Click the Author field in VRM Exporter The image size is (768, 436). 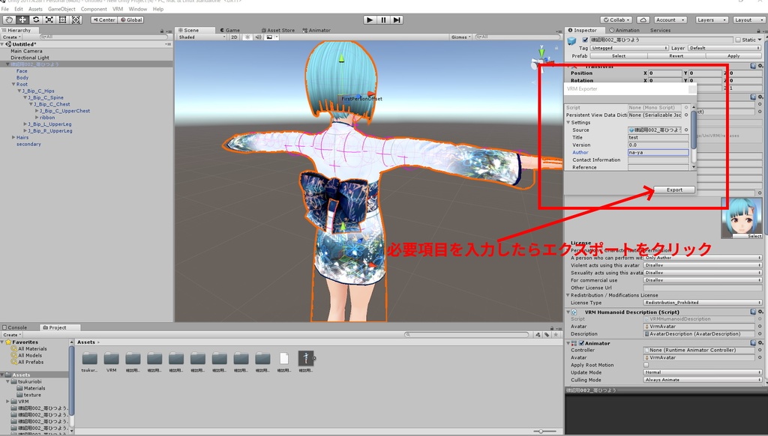(658, 153)
